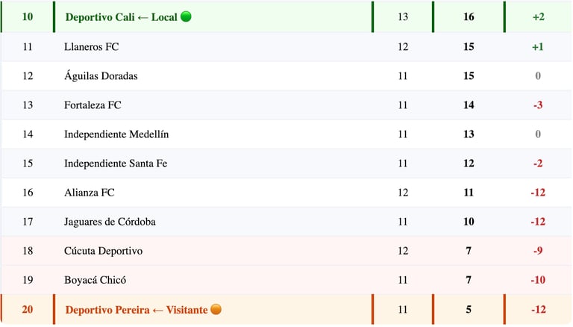Screen dimensions: 573x327
Task: Click position number 10 cell
Action: point(28,16)
